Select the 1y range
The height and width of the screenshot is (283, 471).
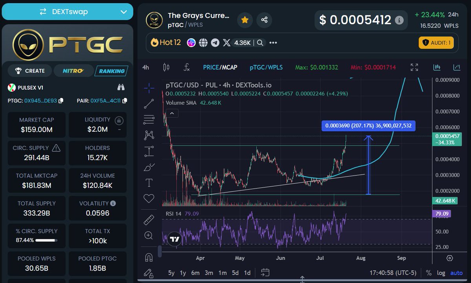[x=183, y=273]
